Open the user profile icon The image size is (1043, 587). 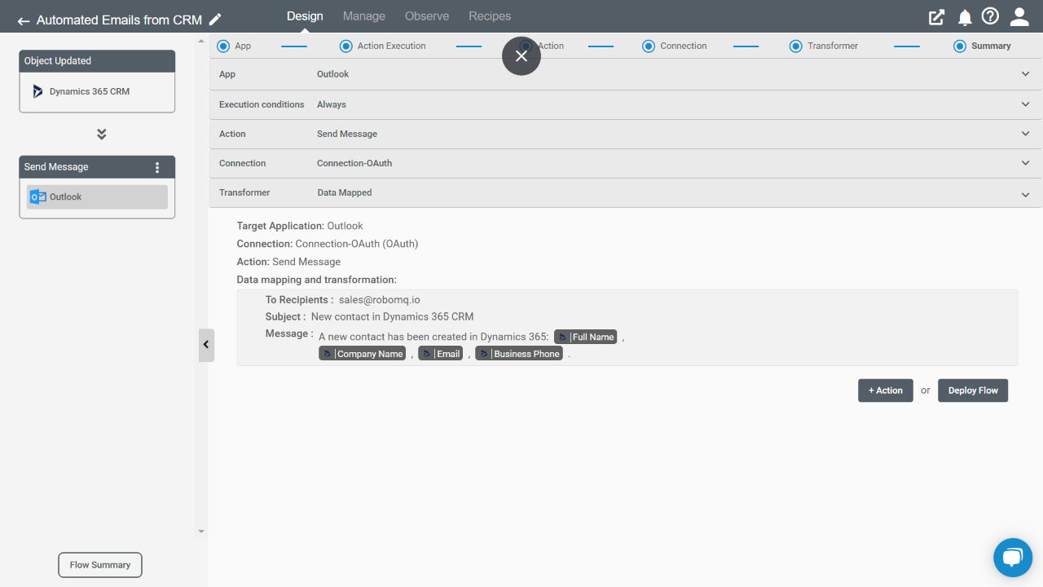(x=1019, y=17)
